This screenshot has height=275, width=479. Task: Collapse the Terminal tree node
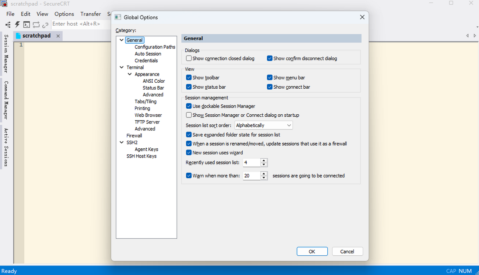point(122,67)
